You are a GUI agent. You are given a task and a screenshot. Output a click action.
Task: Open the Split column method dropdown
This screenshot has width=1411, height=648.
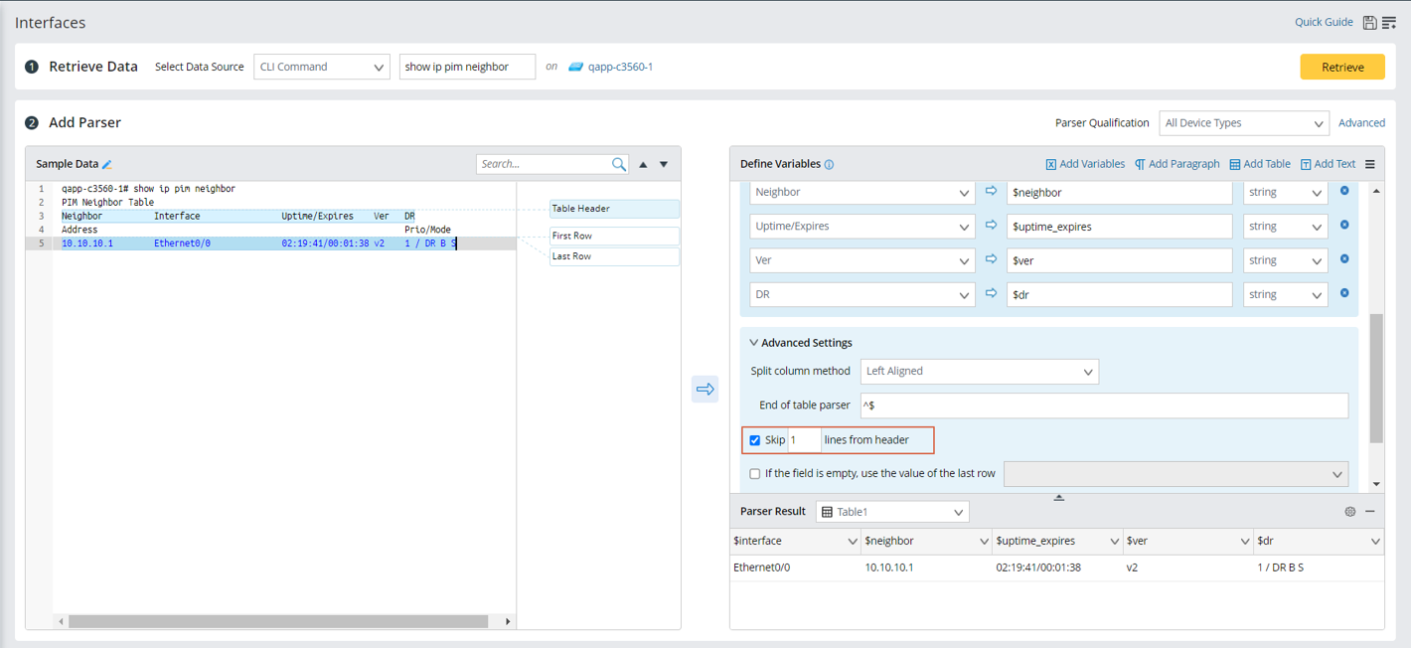coord(979,372)
